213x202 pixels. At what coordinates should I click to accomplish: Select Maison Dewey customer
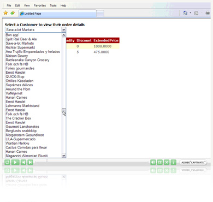coord(17,56)
